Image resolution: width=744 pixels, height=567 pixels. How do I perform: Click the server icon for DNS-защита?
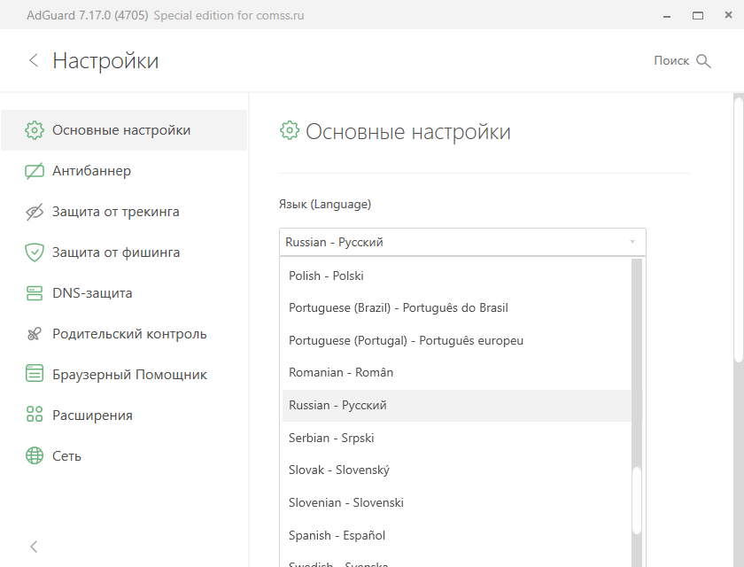pyautogui.click(x=35, y=293)
